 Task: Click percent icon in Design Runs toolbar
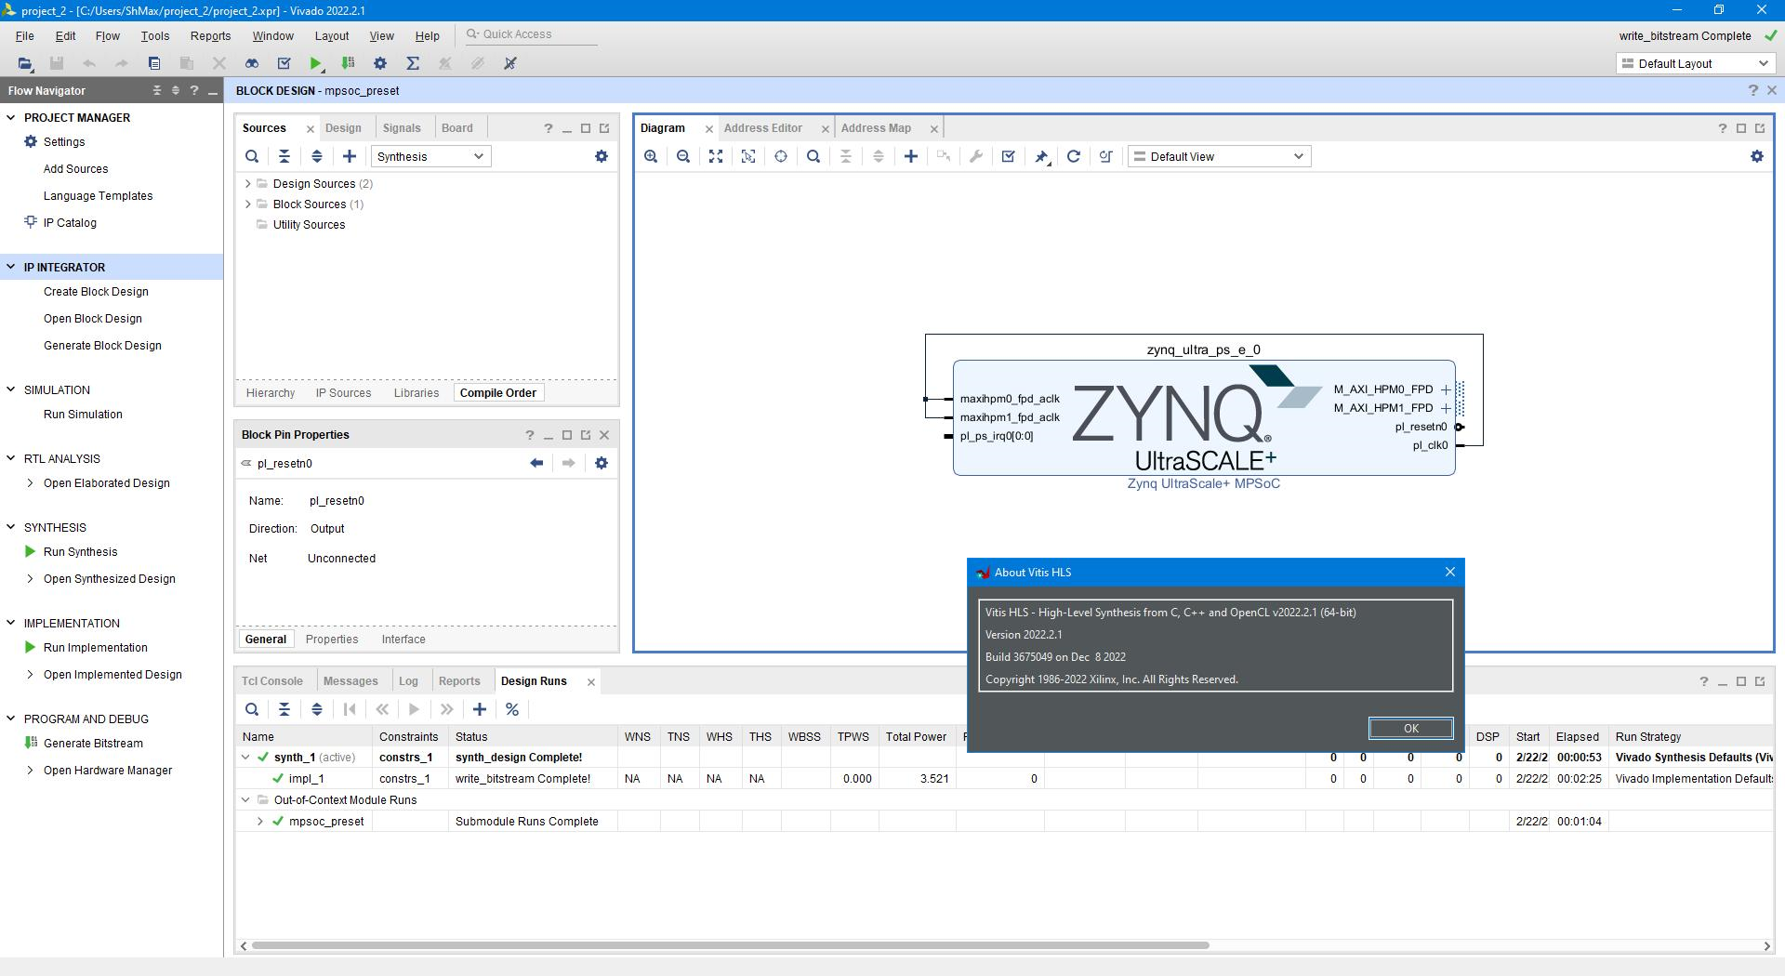512,709
